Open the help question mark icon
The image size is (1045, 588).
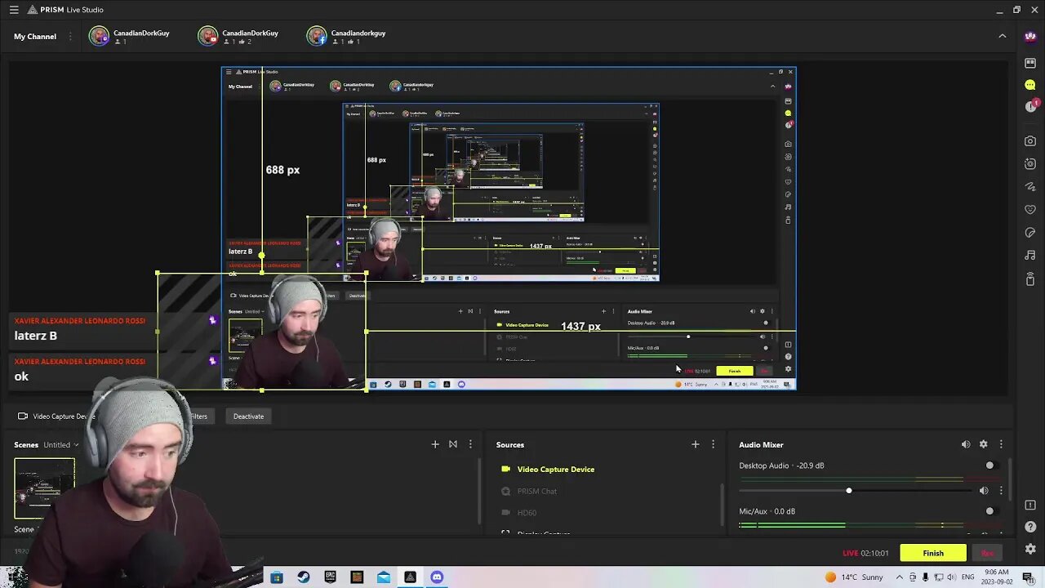click(1030, 528)
